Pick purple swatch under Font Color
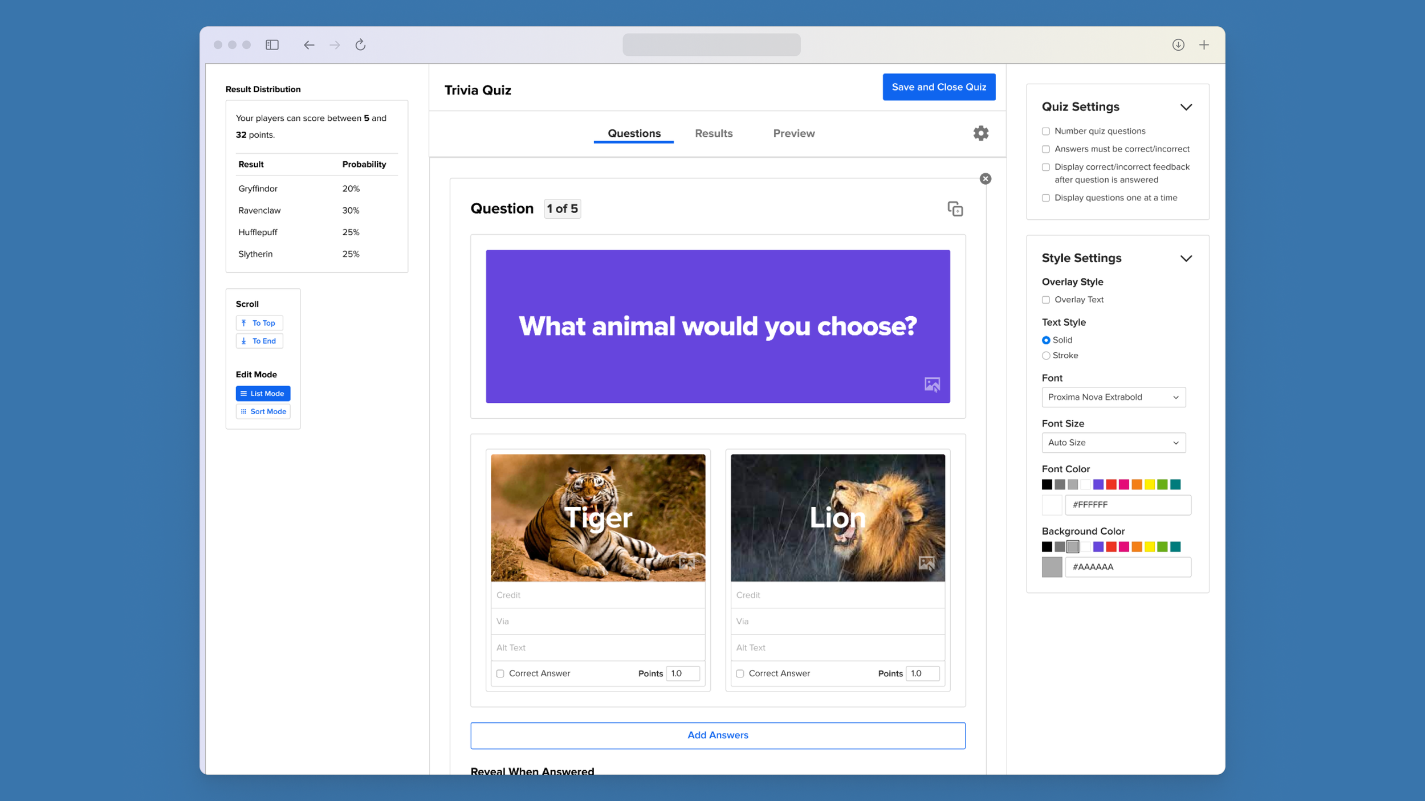1425x801 pixels. (x=1098, y=485)
